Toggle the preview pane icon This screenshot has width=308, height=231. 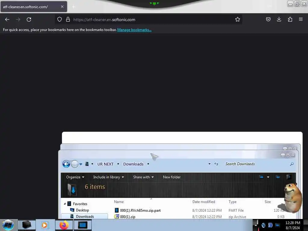click(278, 177)
